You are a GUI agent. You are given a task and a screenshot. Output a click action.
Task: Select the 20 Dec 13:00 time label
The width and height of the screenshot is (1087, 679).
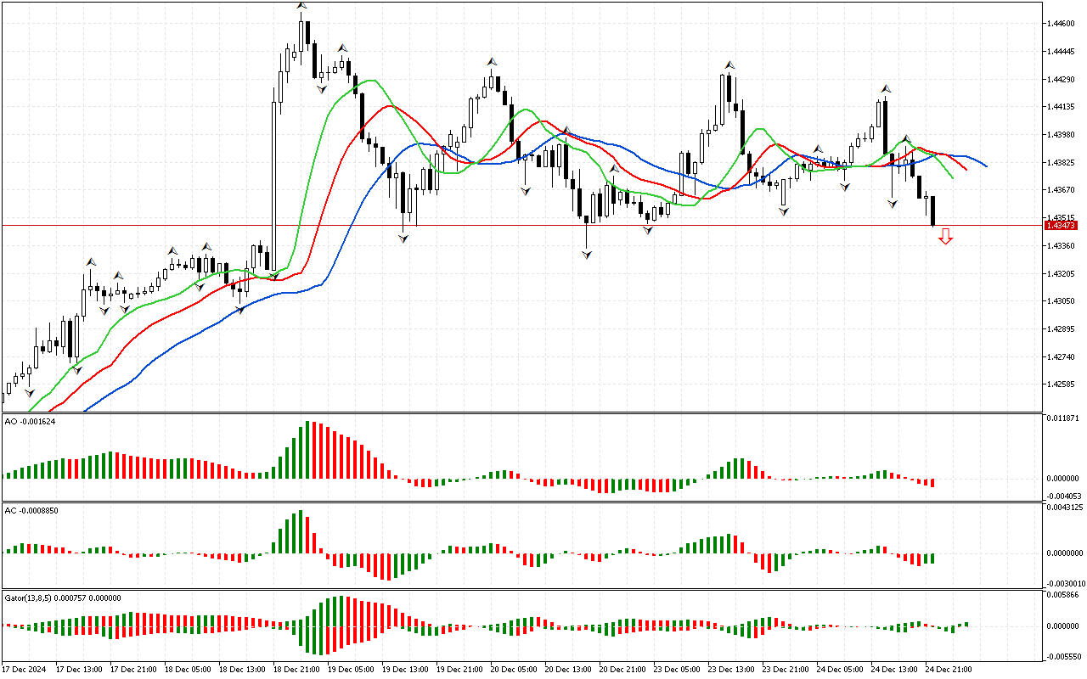coord(568,669)
